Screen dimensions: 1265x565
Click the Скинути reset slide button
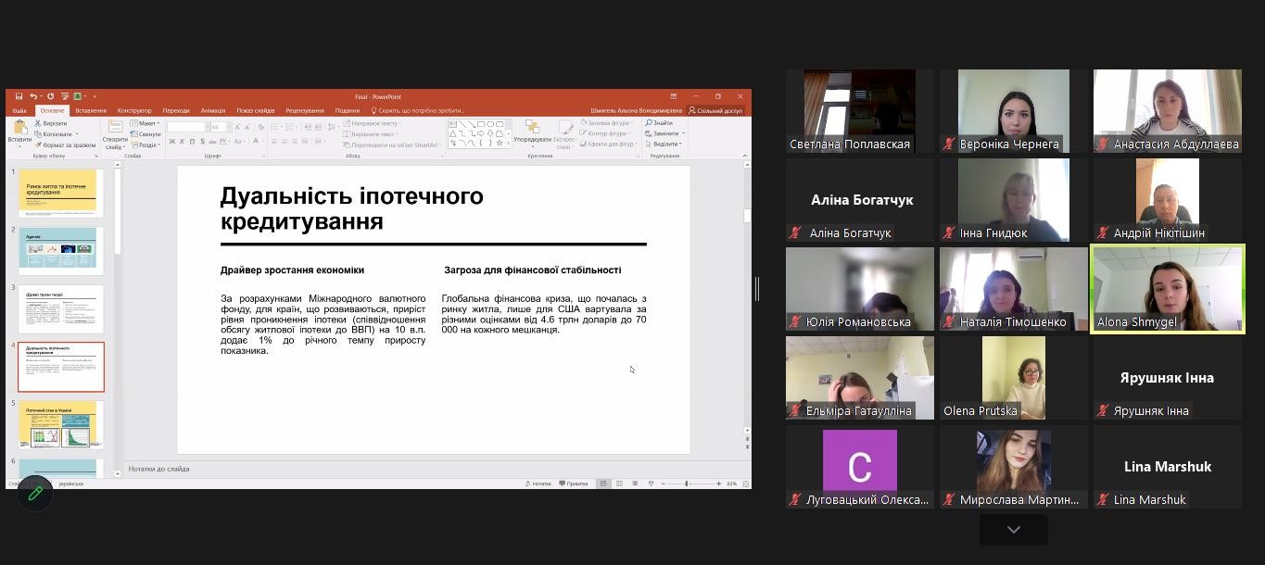(x=147, y=134)
